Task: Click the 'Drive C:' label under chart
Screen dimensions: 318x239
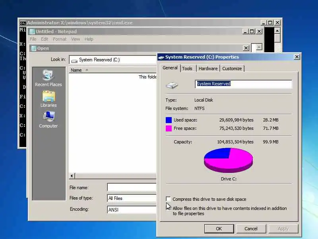Action: (229, 179)
